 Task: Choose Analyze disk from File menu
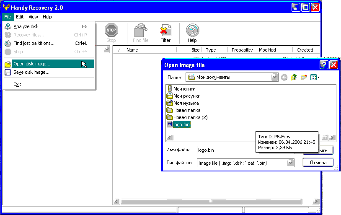[26, 26]
